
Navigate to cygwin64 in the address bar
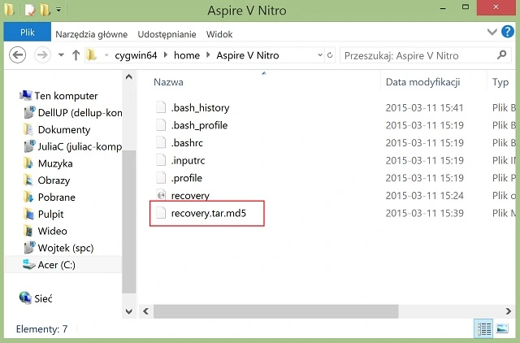[136, 55]
